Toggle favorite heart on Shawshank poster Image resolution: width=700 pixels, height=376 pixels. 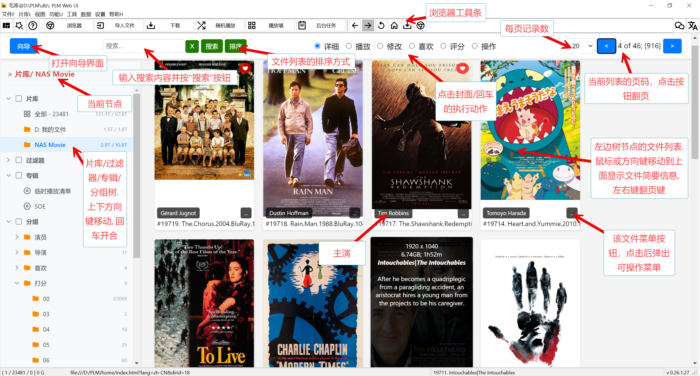(x=462, y=68)
